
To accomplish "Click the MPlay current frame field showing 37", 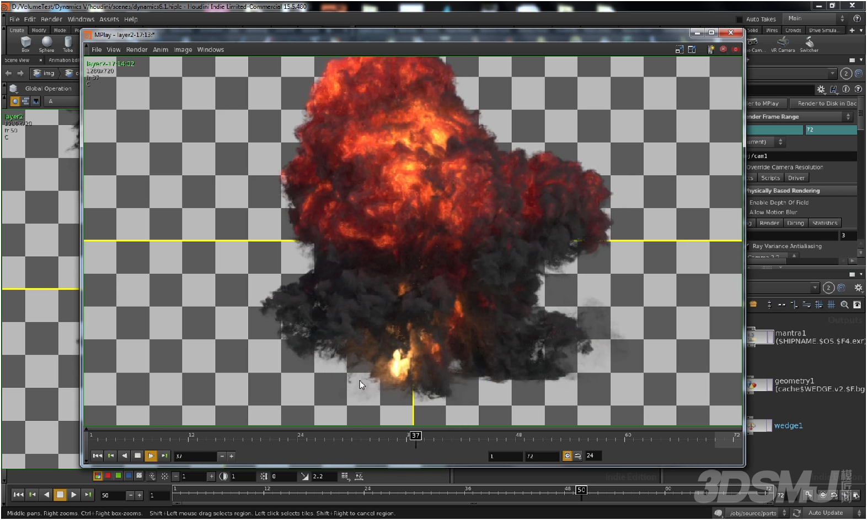I will pyautogui.click(x=195, y=456).
